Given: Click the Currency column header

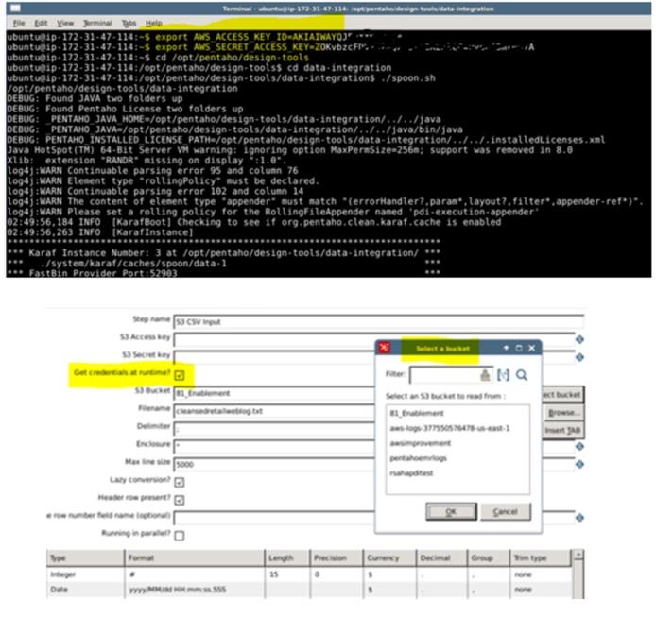Looking at the screenshot, I should pyautogui.click(x=389, y=558).
